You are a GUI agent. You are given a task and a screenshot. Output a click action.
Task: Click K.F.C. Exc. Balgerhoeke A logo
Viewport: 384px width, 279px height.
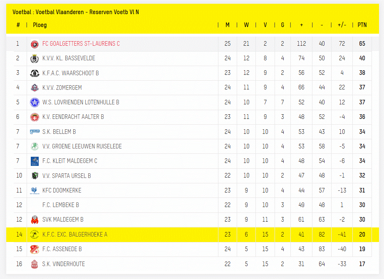[x=35, y=235]
